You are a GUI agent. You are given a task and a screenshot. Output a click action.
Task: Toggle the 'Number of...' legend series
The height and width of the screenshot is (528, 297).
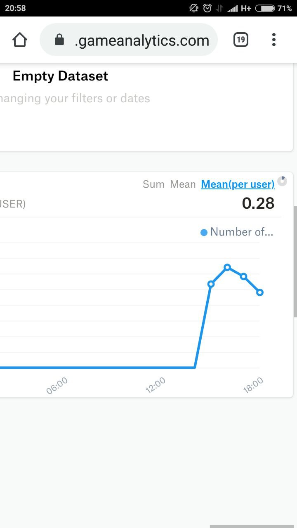(x=241, y=232)
